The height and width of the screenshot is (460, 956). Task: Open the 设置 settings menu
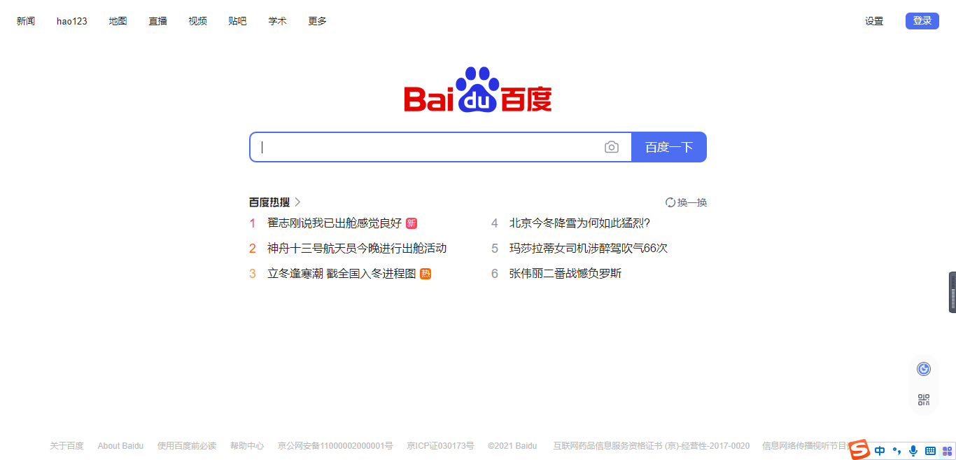(874, 21)
